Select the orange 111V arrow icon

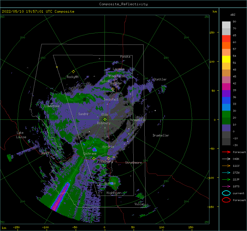coord(226,166)
